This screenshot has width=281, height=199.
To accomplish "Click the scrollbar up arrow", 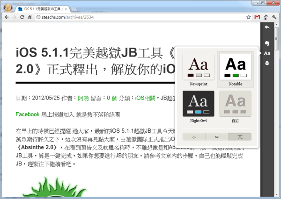I will coord(276,25).
